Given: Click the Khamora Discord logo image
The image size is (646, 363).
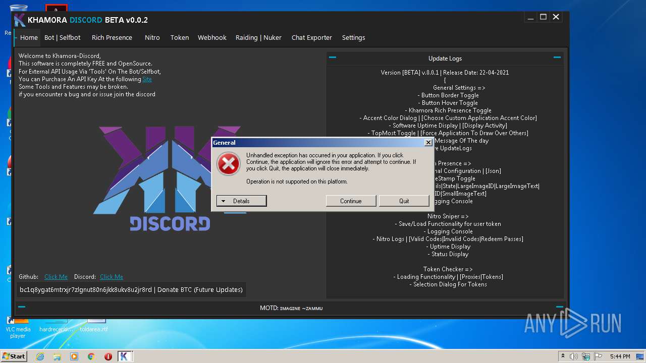Looking at the screenshot, I should click(x=170, y=179).
